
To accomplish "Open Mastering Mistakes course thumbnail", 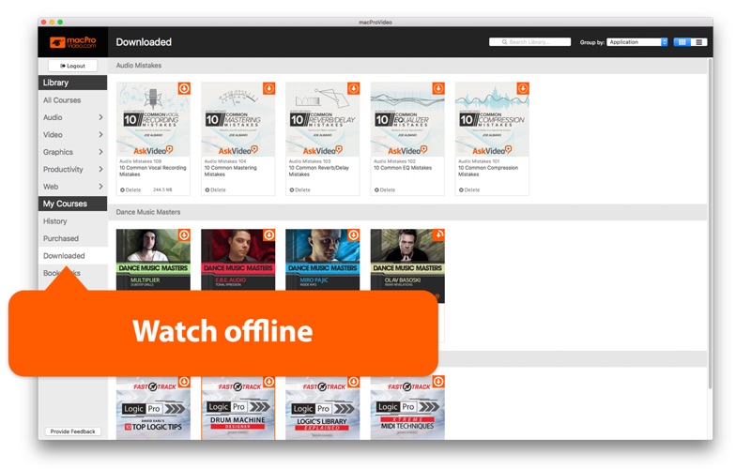I will tap(238, 119).
